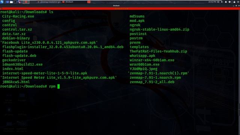Click data.tar.xz in the listing
Viewport: 240px width, 135px height.
click(x=14, y=34)
